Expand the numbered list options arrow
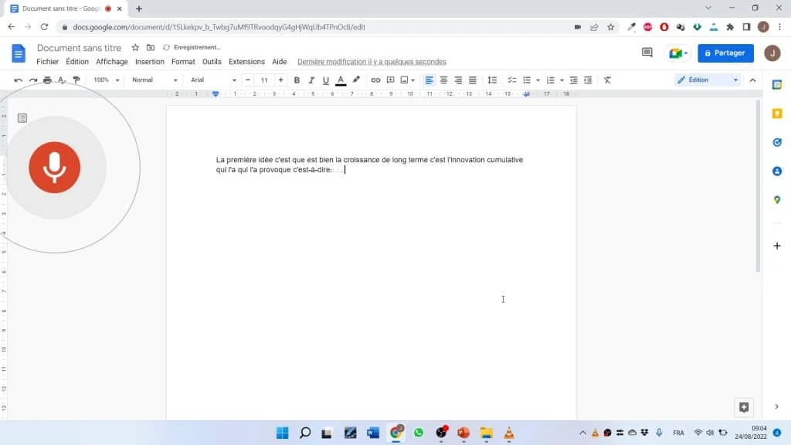This screenshot has width=791, height=445. 562,80
